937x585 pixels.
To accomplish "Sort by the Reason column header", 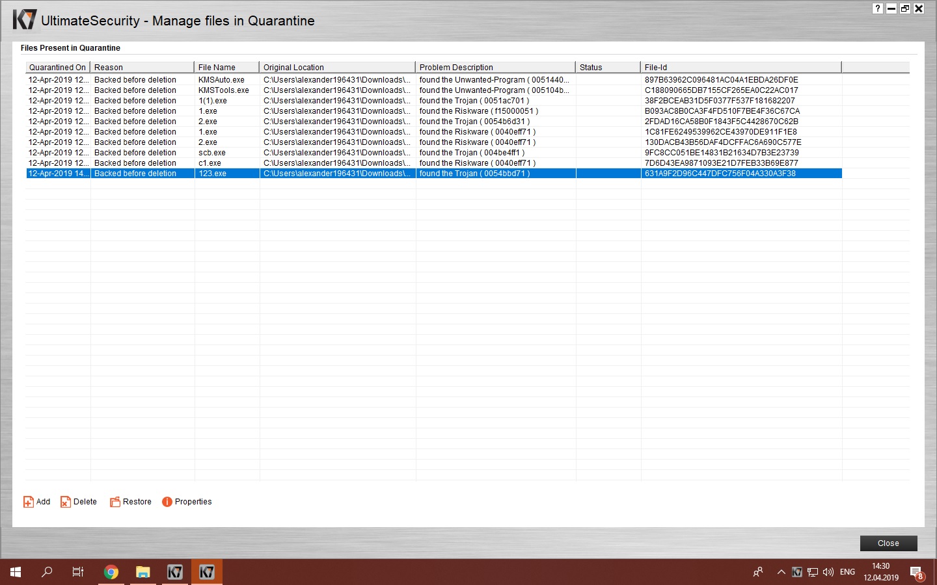I will click(143, 67).
